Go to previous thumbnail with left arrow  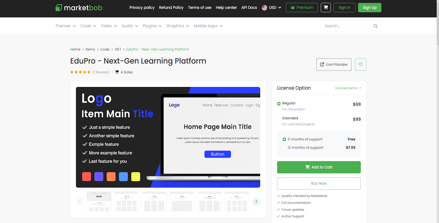point(80,201)
